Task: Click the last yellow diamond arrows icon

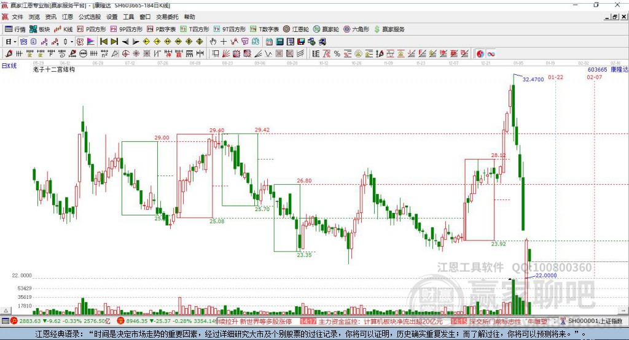Action: point(200,42)
